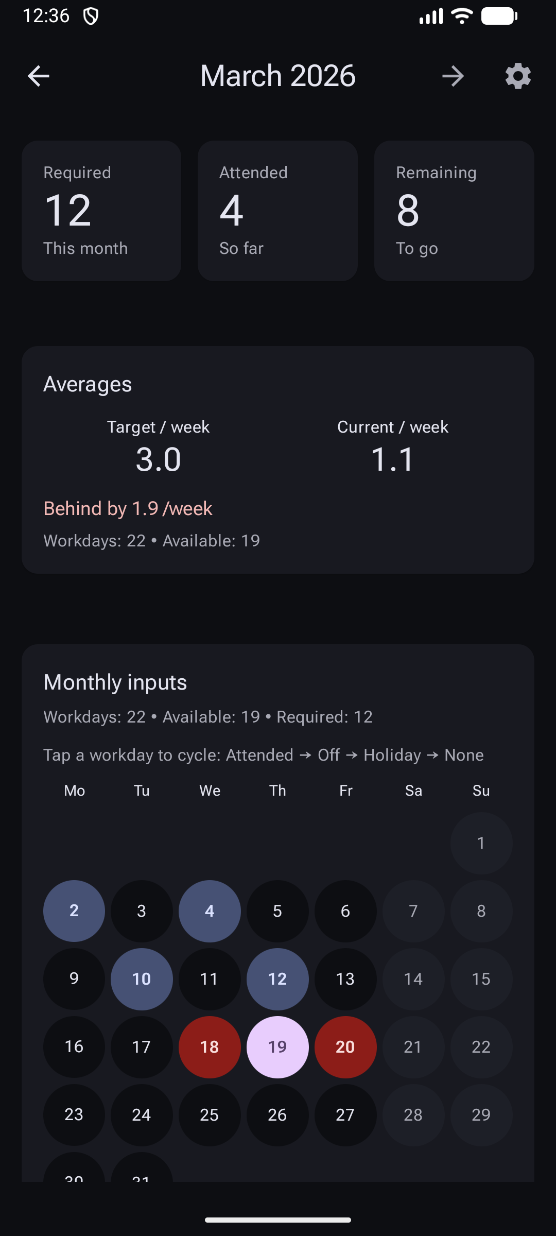This screenshot has height=1236, width=556.
Task: Open settings via the gear icon
Action: coord(518,76)
